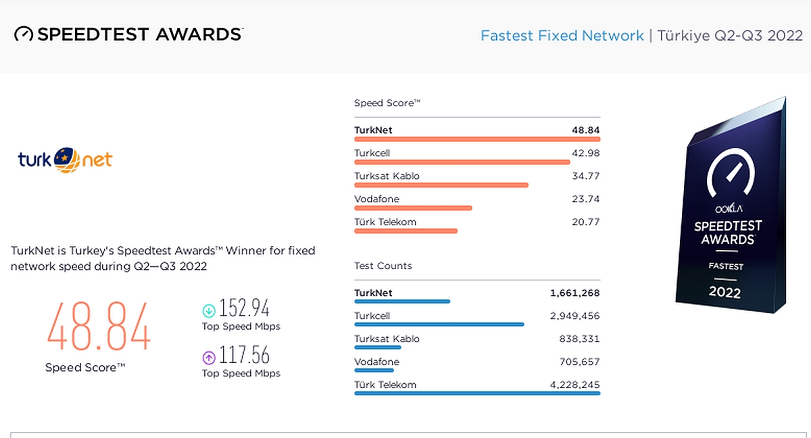
Task: Click the orange Vodafone speed score bar
Action: coord(413,208)
